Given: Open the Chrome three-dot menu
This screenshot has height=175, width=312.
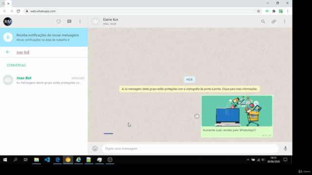Looking at the screenshot, I should tap(288, 11).
